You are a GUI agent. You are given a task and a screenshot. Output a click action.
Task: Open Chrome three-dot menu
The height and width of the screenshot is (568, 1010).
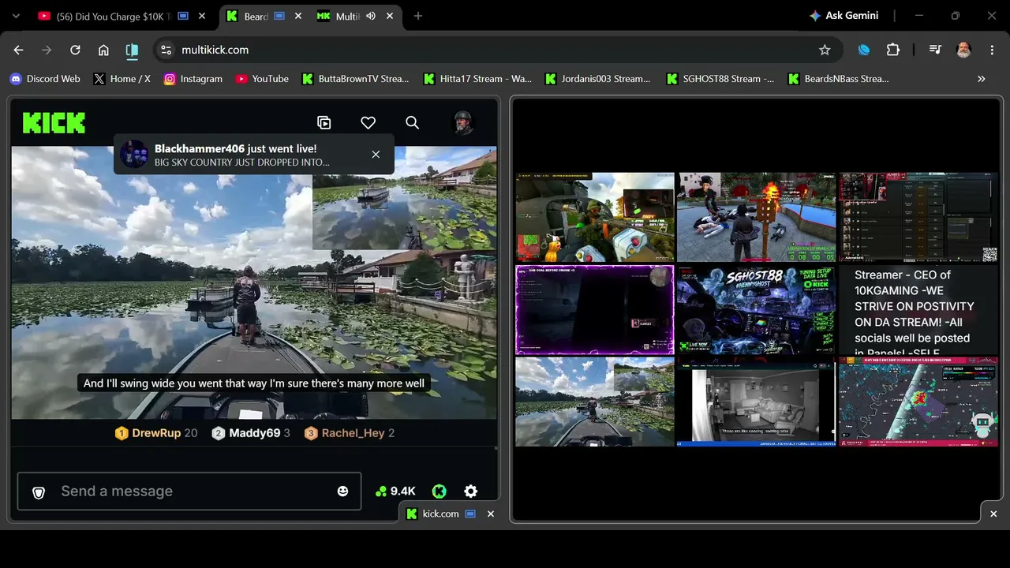[992, 50]
